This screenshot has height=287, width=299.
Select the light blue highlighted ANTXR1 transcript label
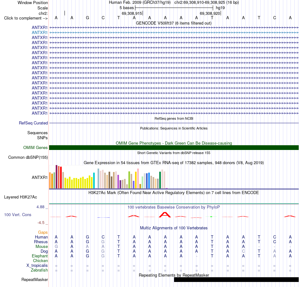click(x=40, y=33)
